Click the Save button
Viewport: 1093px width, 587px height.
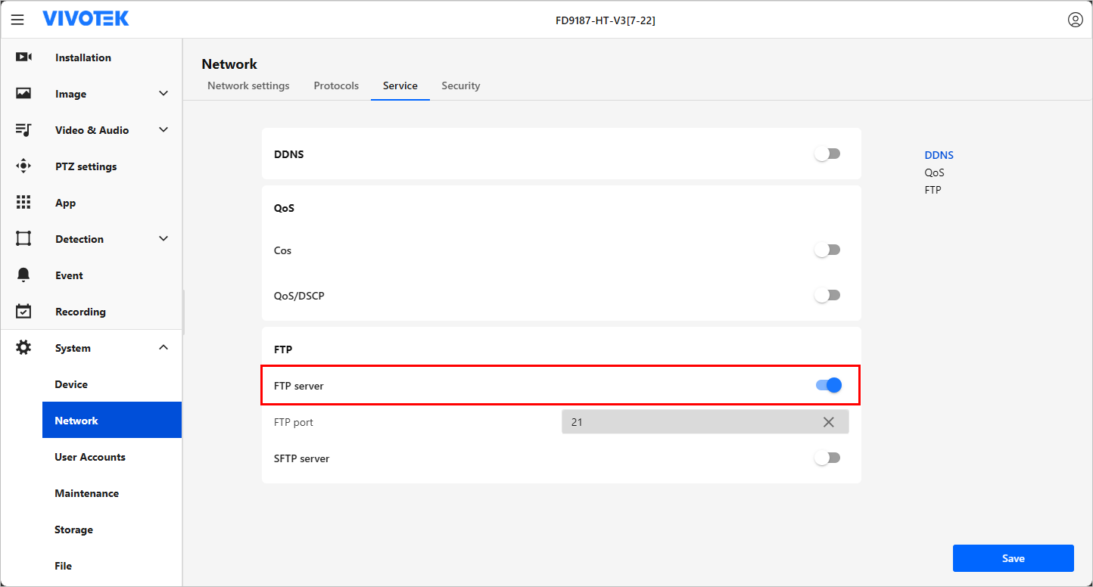pos(1013,558)
